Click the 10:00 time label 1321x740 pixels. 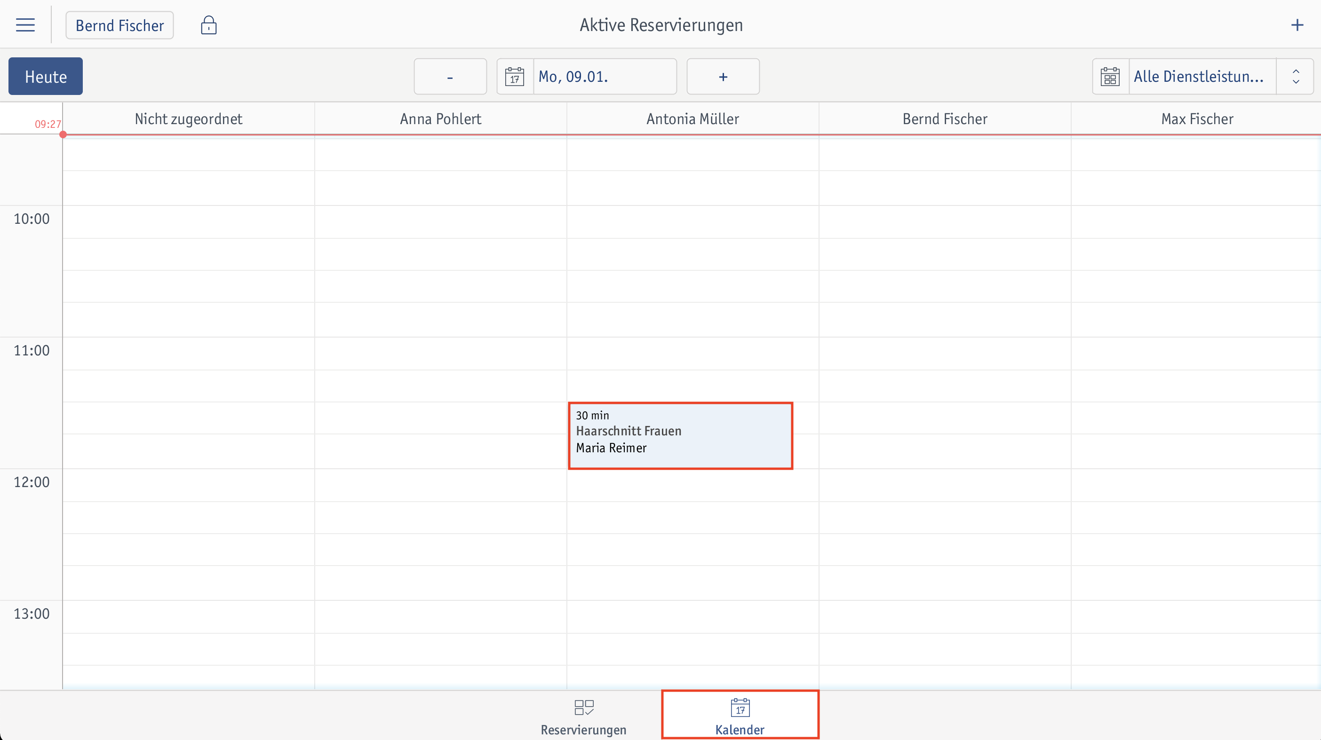click(31, 219)
